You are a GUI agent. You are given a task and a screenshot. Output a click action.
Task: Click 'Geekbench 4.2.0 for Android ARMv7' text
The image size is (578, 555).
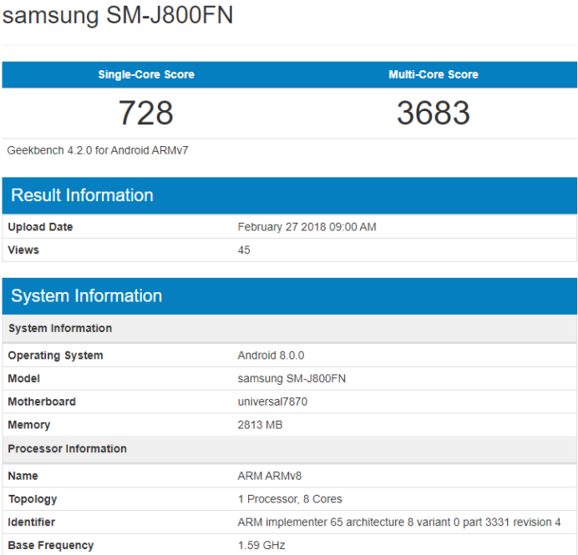98,150
